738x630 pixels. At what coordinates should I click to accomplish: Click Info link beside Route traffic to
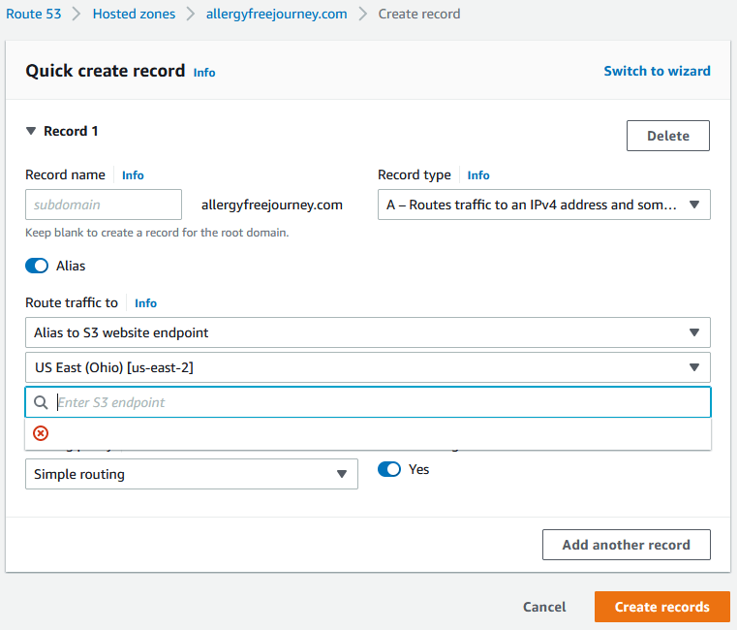(x=145, y=303)
